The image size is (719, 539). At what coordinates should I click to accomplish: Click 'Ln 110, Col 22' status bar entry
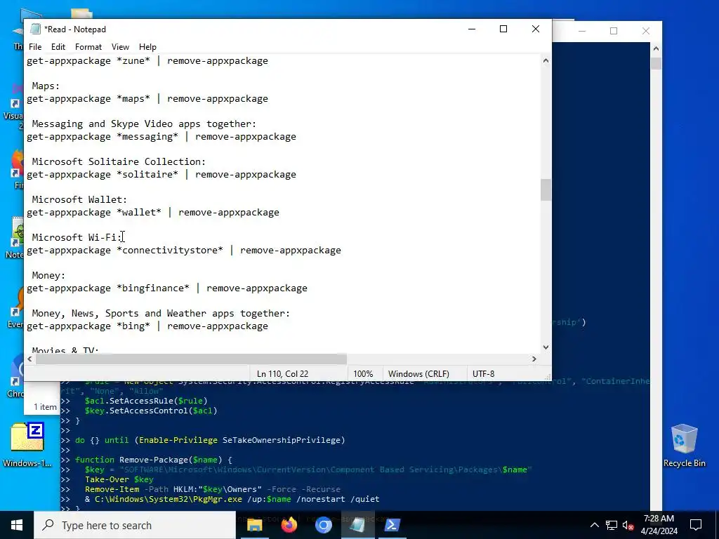282,374
